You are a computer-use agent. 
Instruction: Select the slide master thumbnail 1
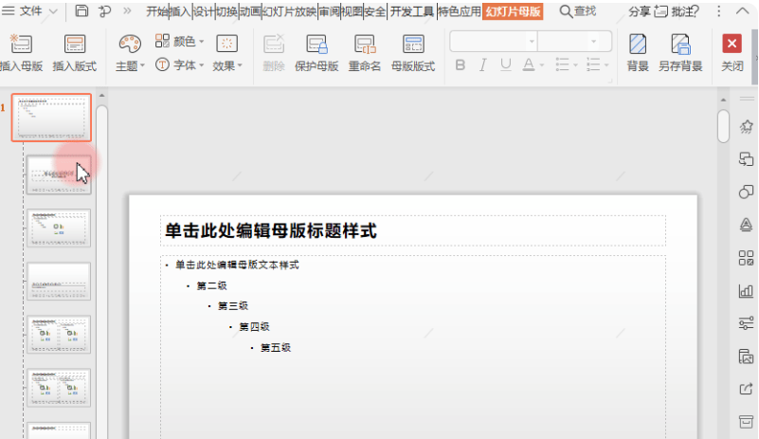[x=51, y=118]
